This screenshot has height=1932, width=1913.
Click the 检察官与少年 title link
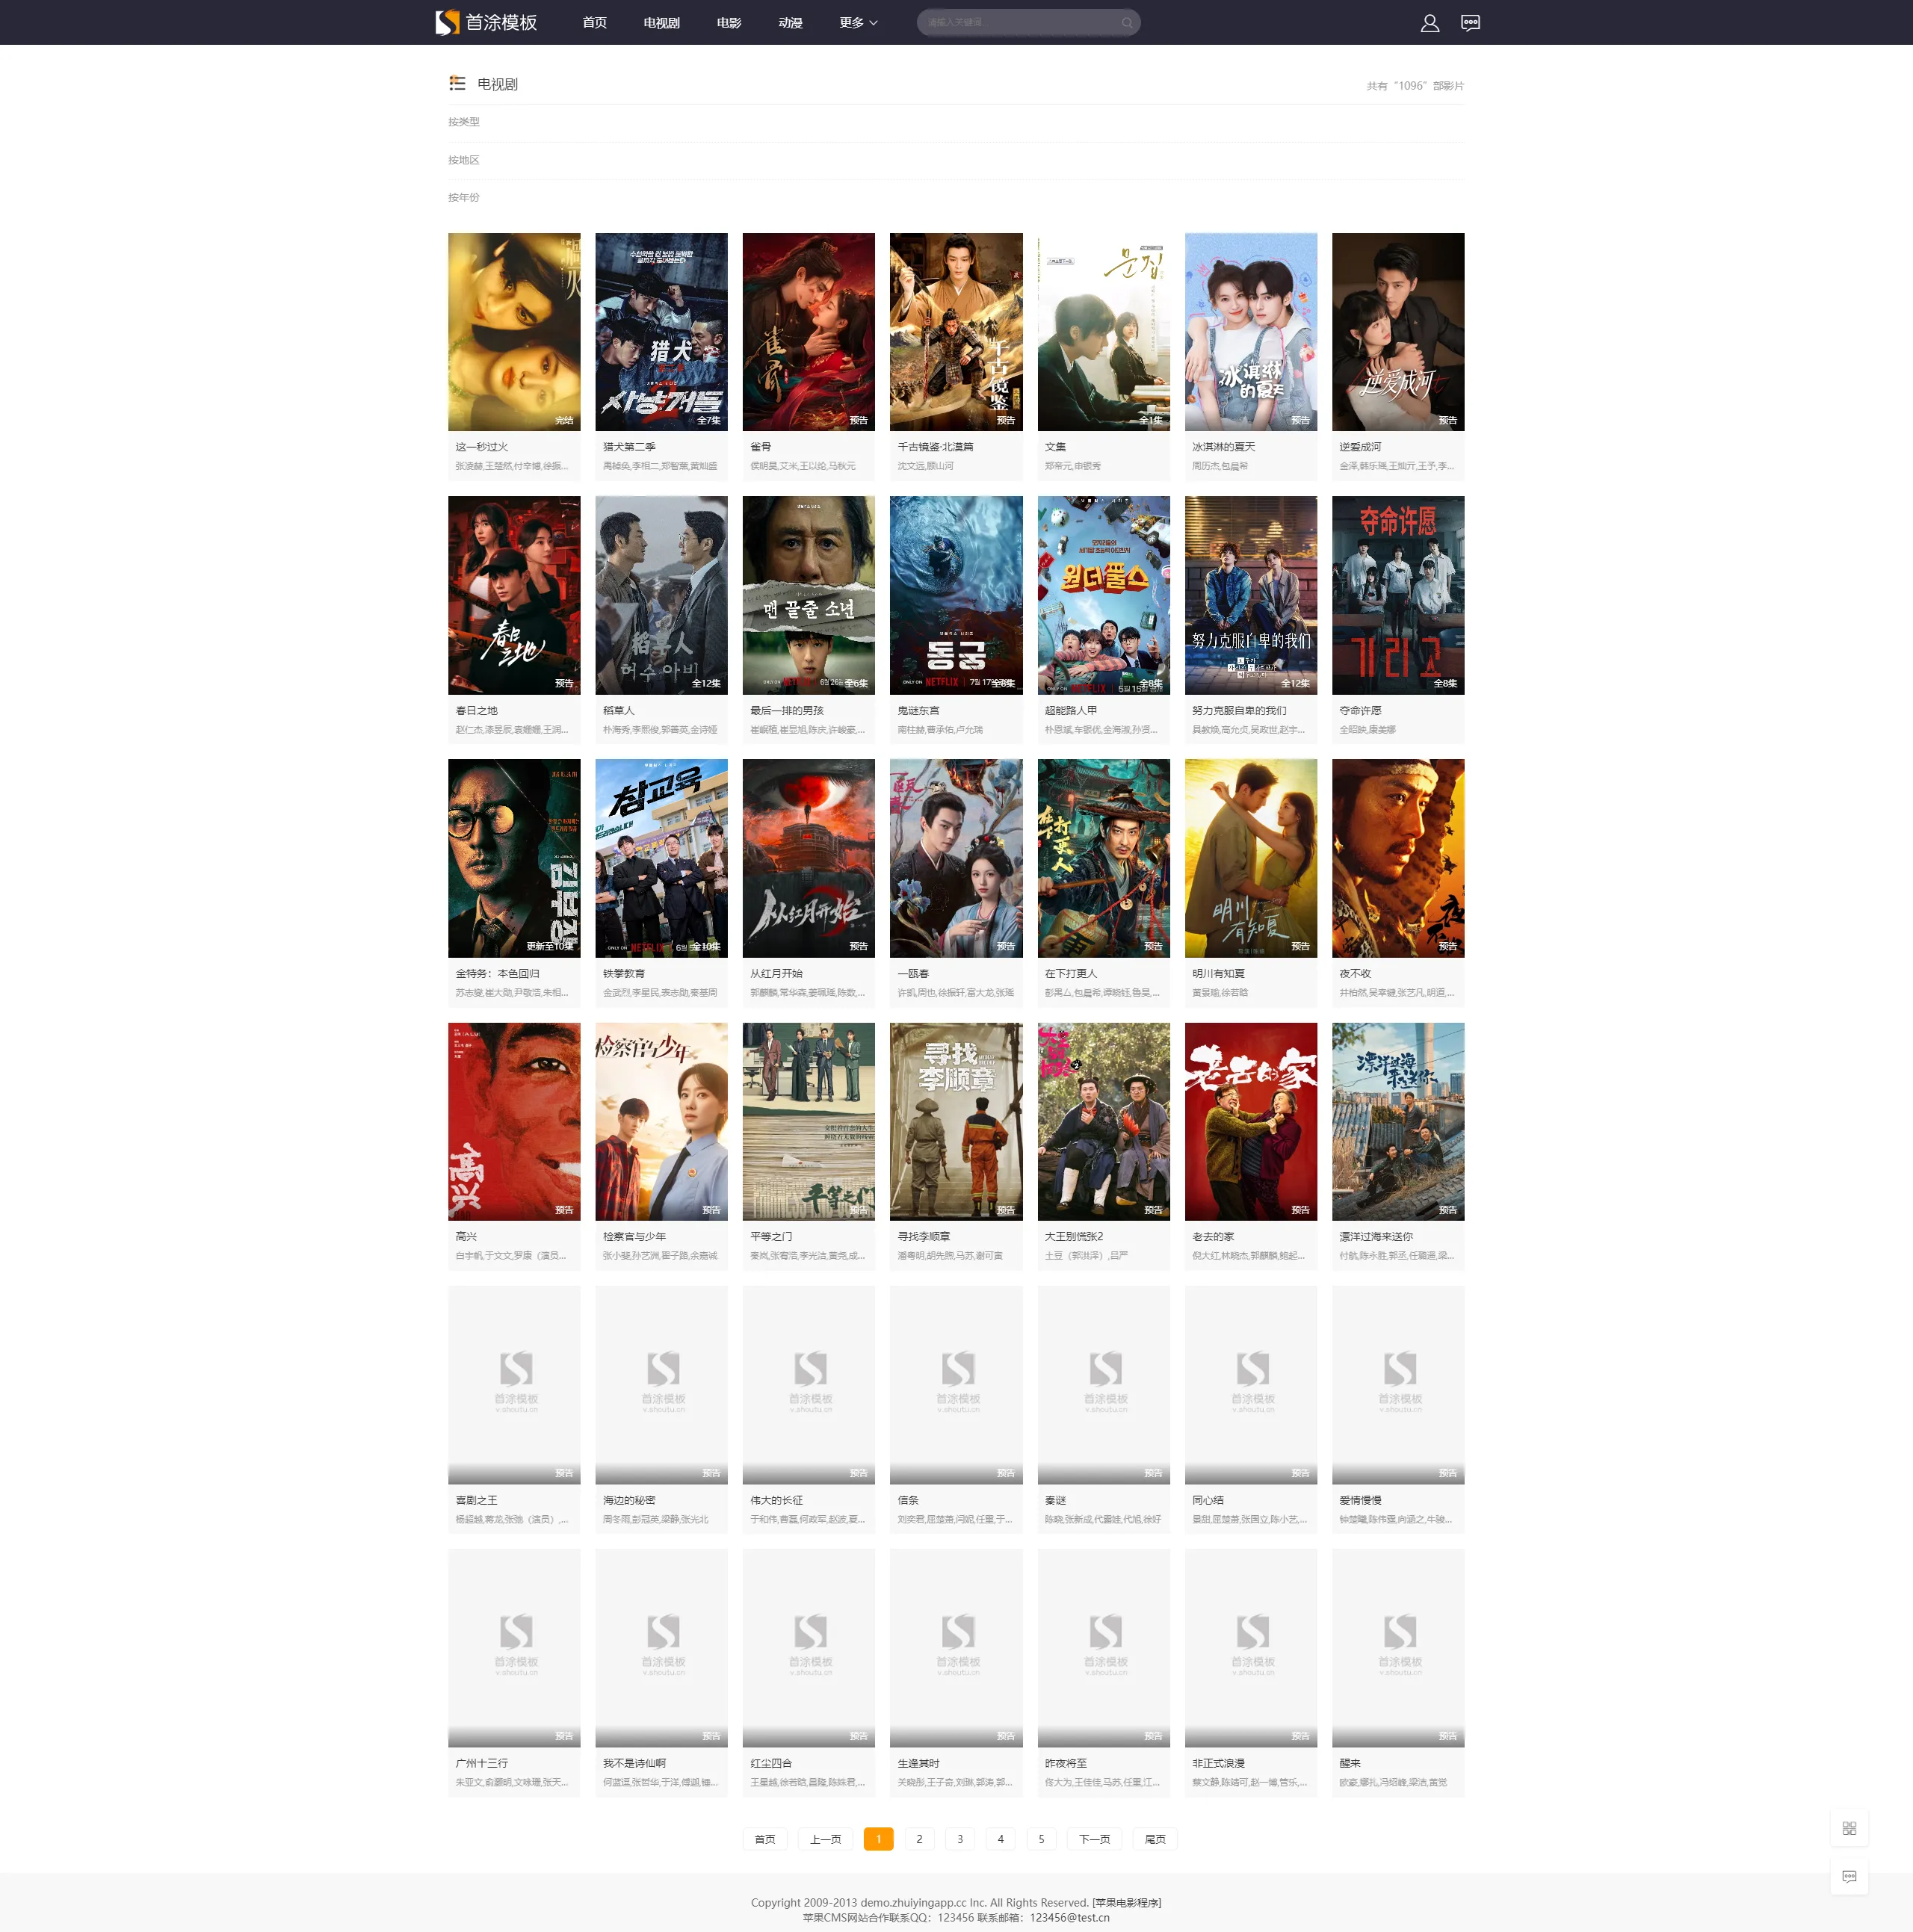tap(634, 1236)
